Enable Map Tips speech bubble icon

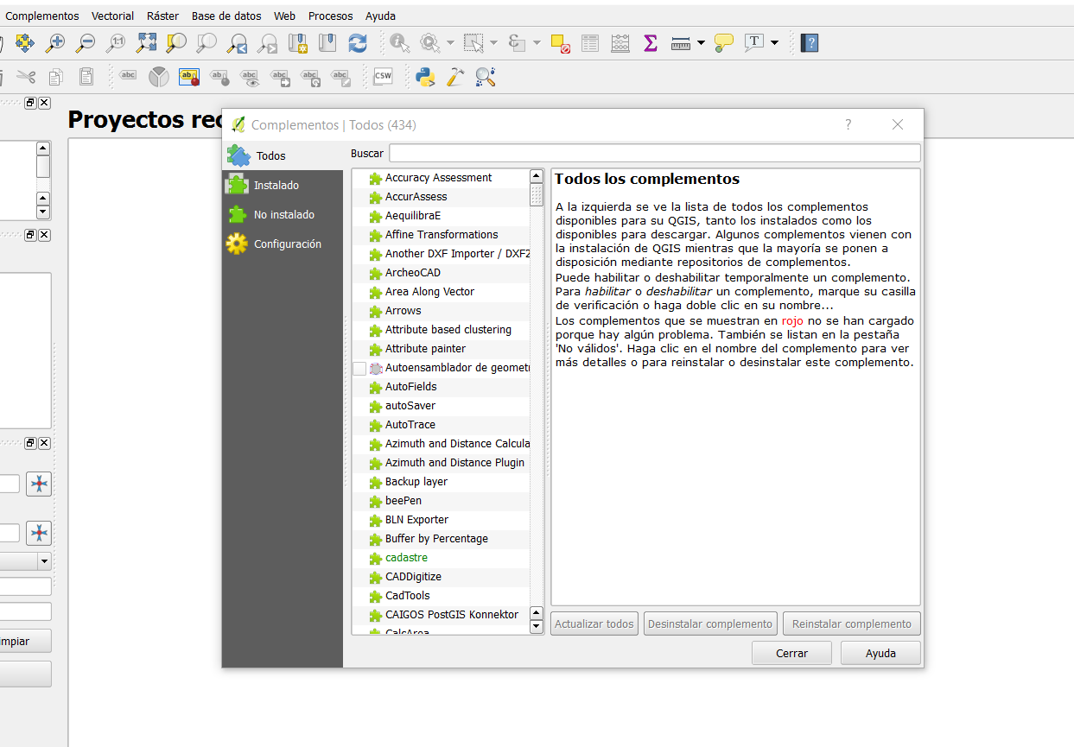pyautogui.click(x=724, y=42)
